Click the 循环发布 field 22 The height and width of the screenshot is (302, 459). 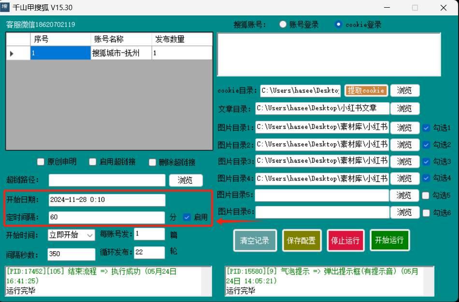149,253
